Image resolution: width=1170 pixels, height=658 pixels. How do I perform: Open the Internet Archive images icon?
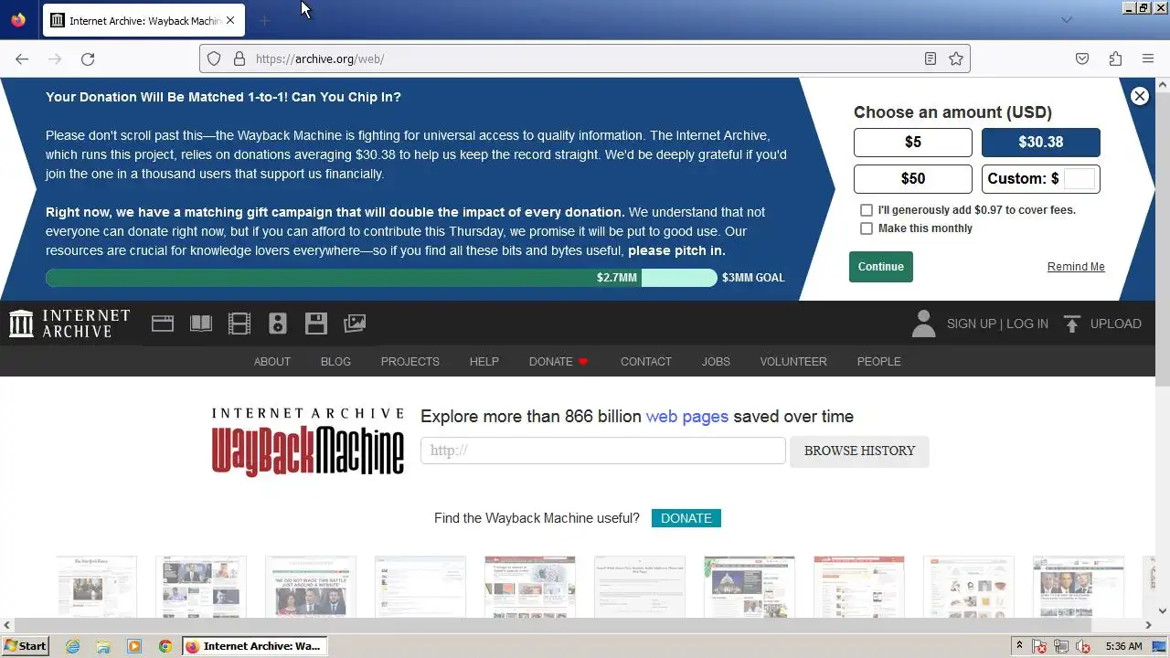pyautogui.click(x=355, y=324)
